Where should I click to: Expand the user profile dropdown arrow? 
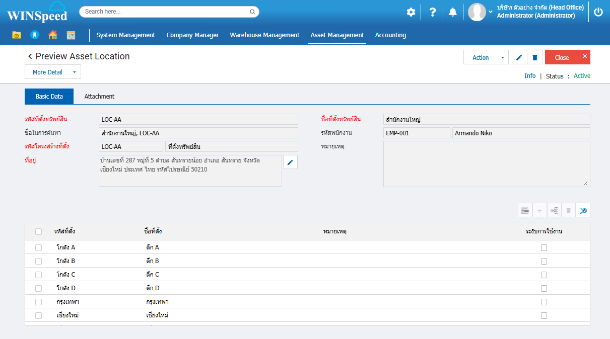[491, 12]
